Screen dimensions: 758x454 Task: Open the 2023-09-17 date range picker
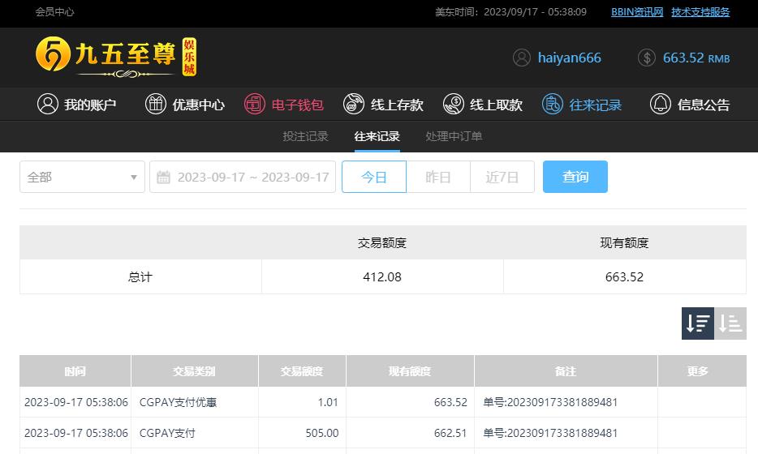click(243, 177)
